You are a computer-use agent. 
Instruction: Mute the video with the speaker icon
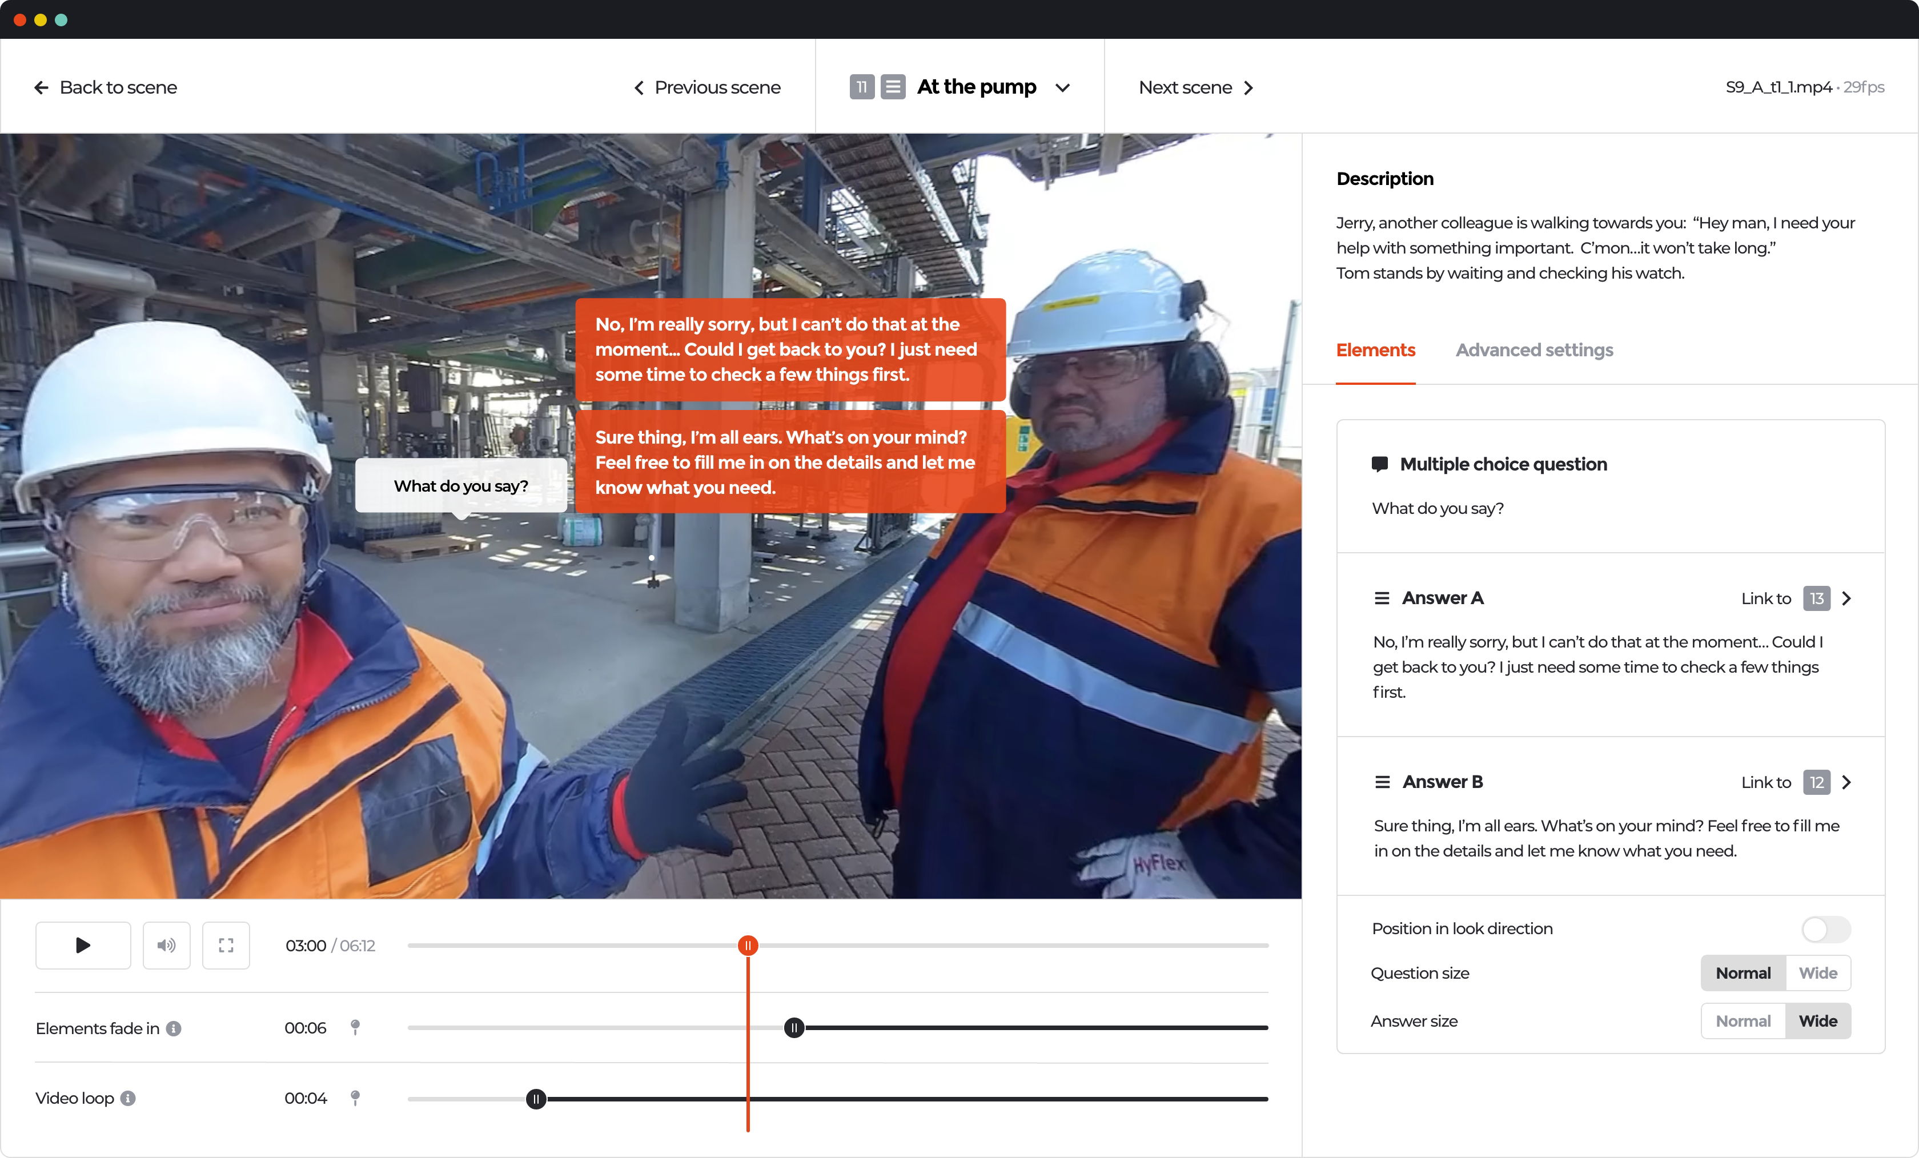166,946
